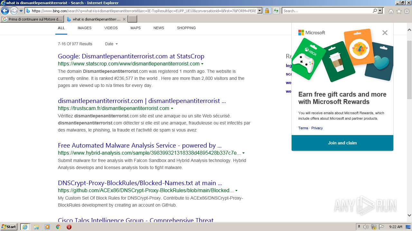Screen dimensions: 412x231
Task: Show hidden system tray icons
Action: coord(359,227)
